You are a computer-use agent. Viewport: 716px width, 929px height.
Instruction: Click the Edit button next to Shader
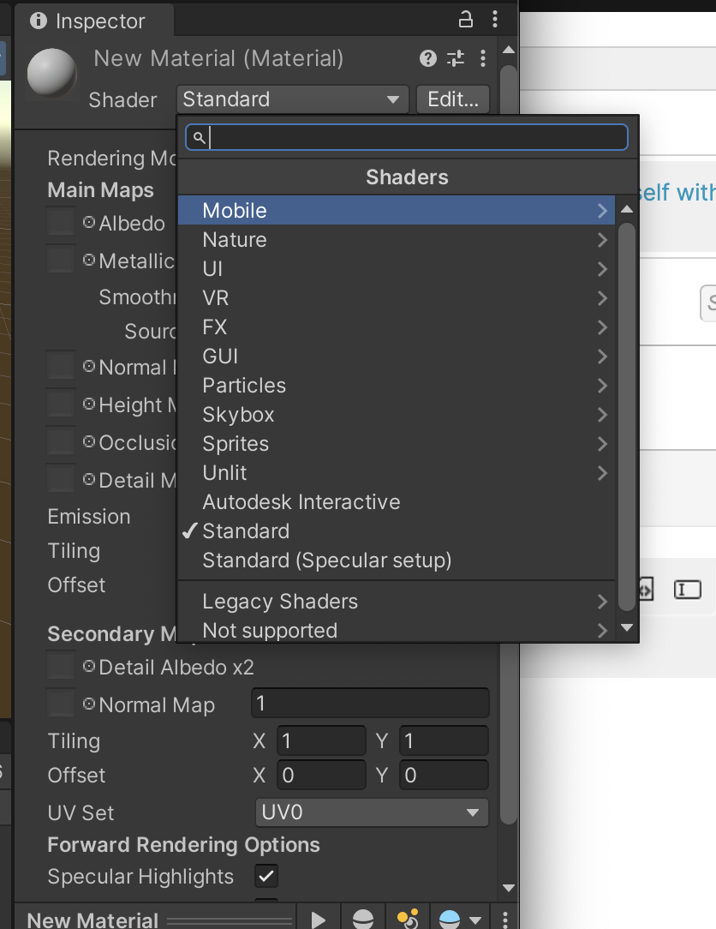tap(453, 99)
